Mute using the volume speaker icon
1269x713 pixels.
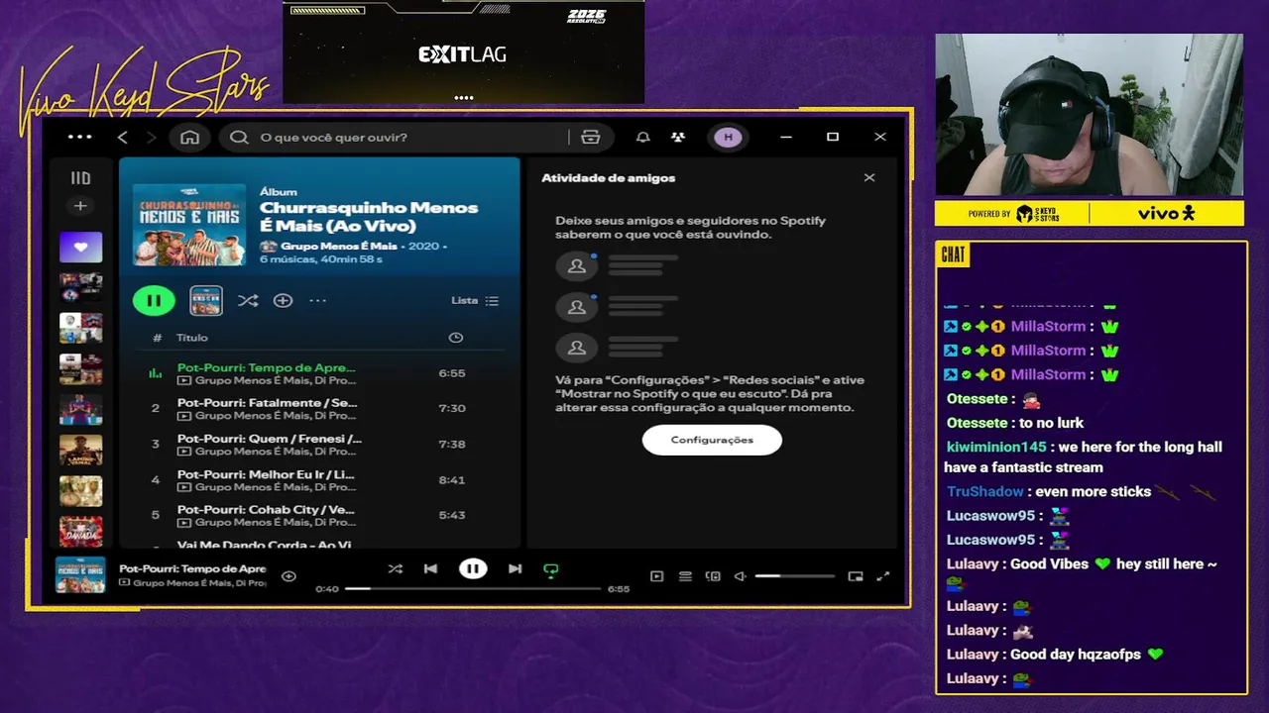(x=740, y=576)
